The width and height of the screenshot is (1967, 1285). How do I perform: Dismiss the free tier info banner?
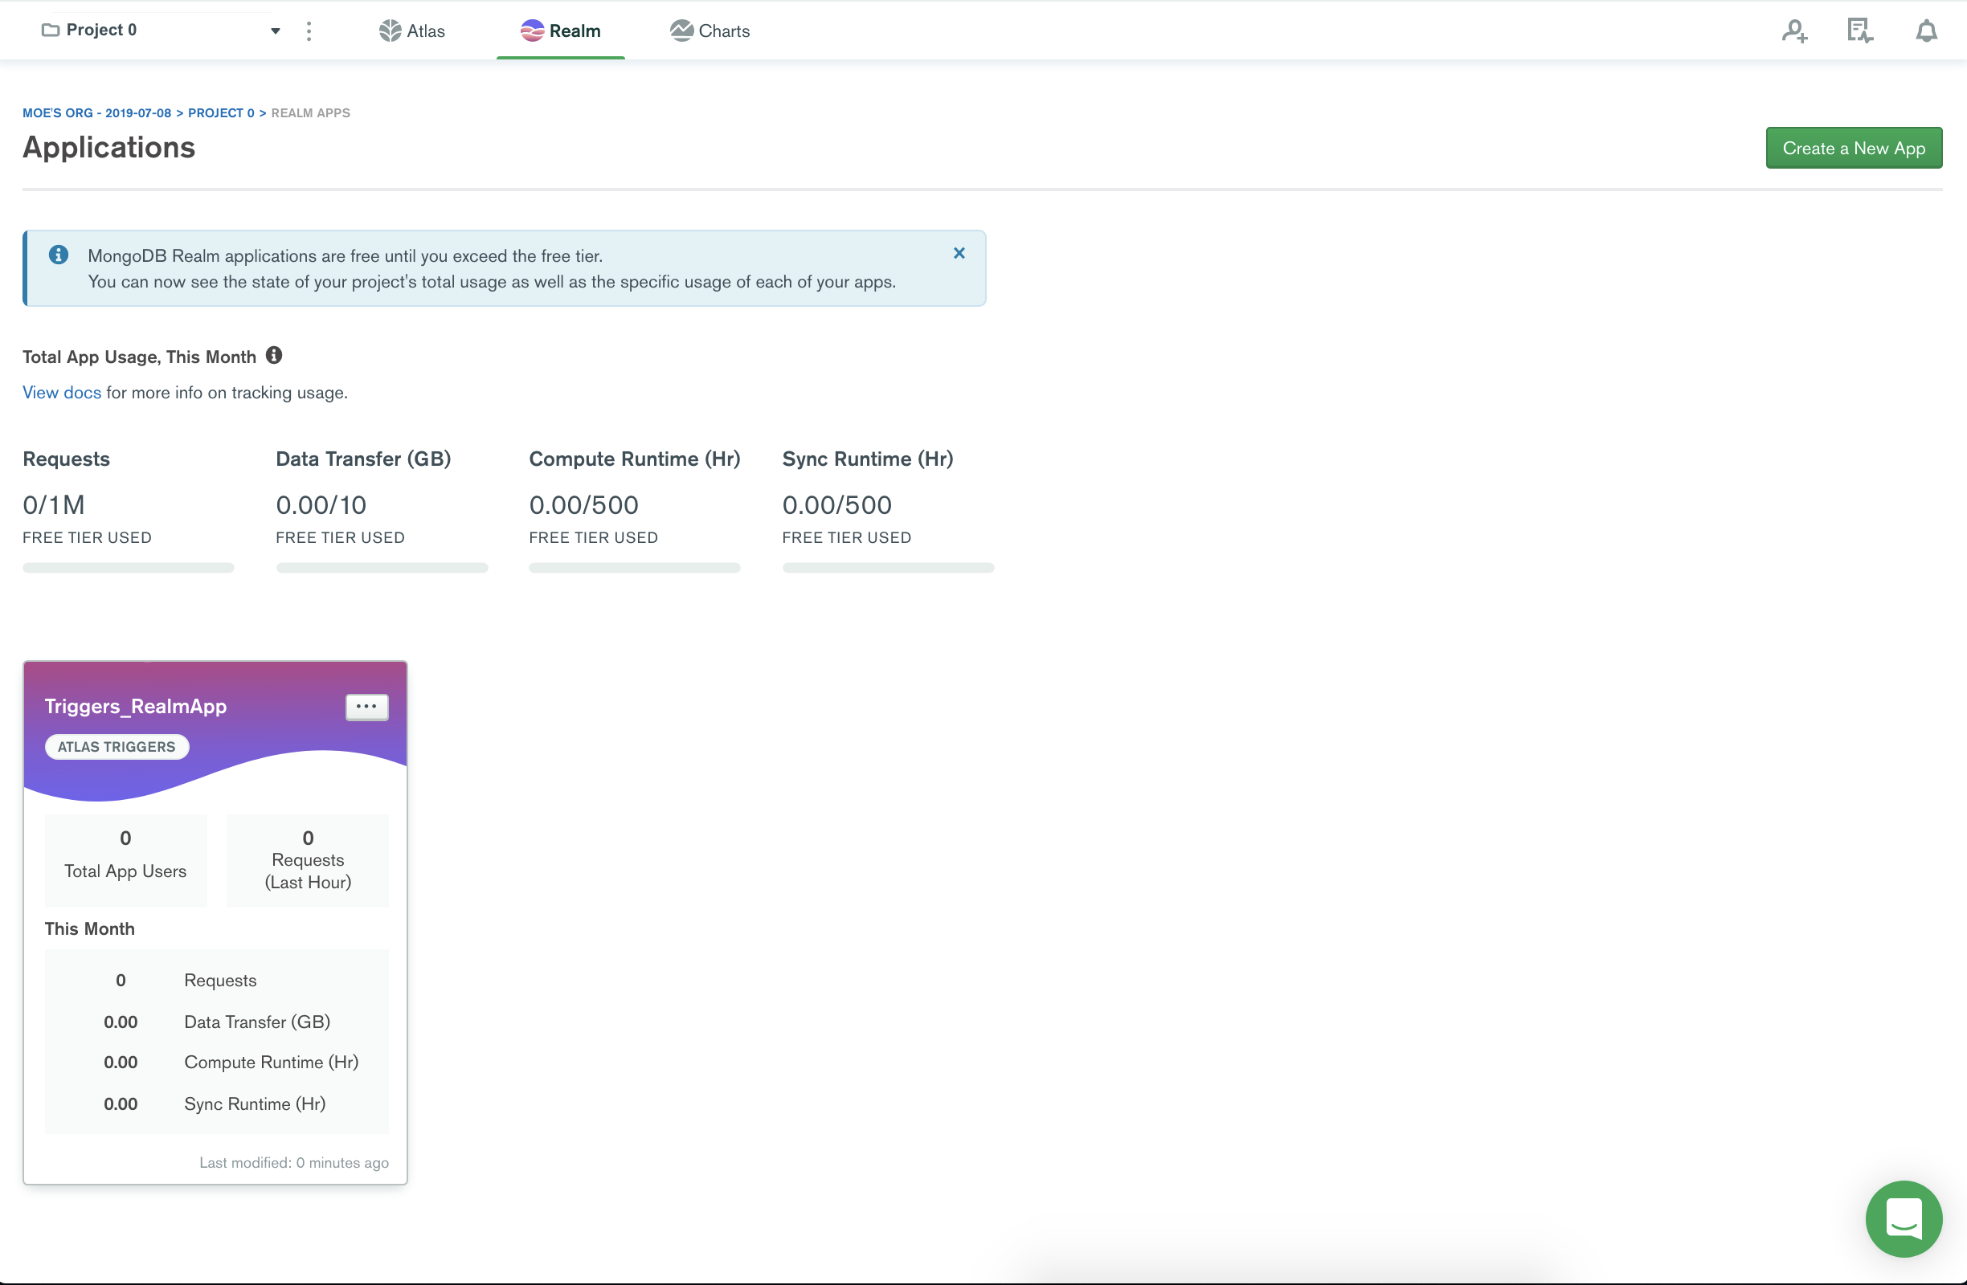[959, 254]
